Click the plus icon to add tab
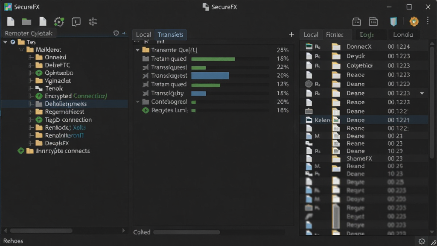 pos(291,35)
